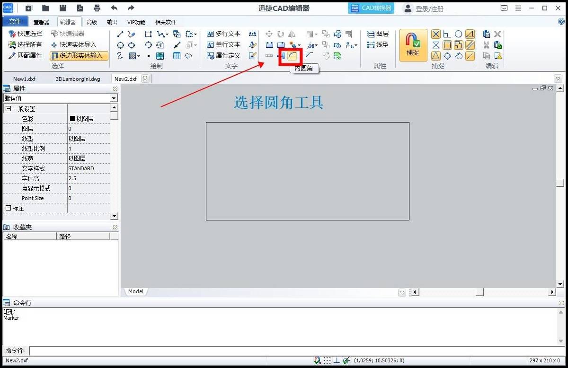Toggle 多边形实体输入 polygon entity input
Image resolution: width=568 pixels, height=368 pixels.
click(x=79, y=56)
